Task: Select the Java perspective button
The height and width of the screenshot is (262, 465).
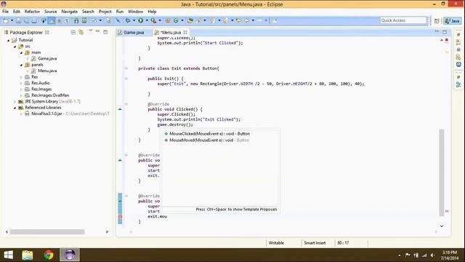Action: (452, 21)
